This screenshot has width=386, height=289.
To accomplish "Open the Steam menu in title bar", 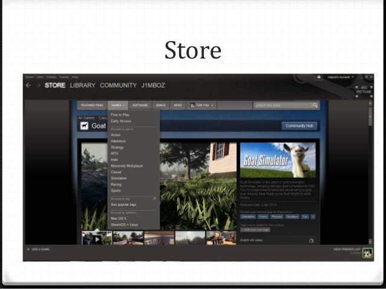I will [x=30, y=77].
